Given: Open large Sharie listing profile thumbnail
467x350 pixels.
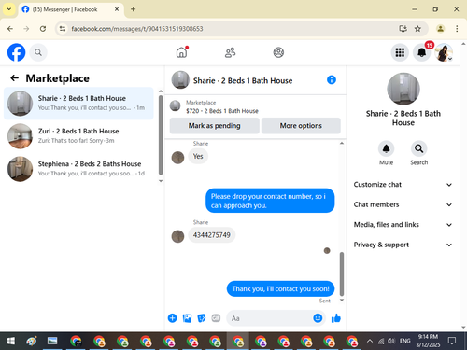Looking at the screenshot, I should point(403,89).
